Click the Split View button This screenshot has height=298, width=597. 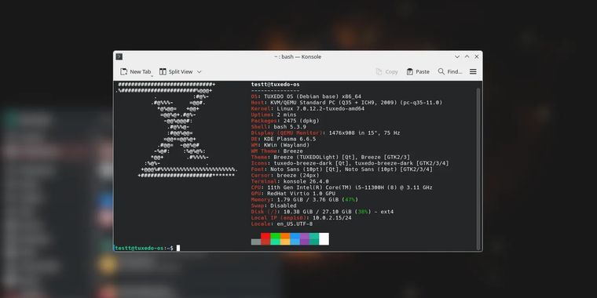tap(176, 71)
